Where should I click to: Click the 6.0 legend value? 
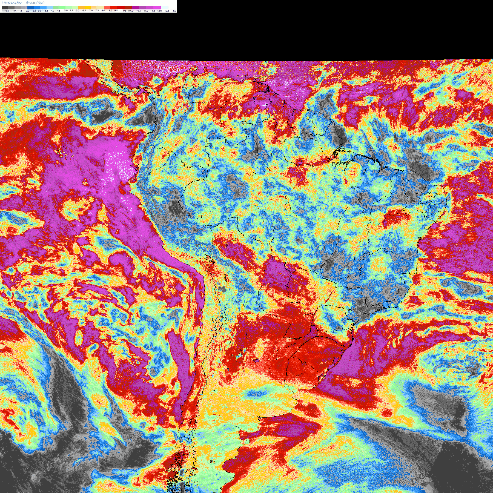click(x=77, y=10)
